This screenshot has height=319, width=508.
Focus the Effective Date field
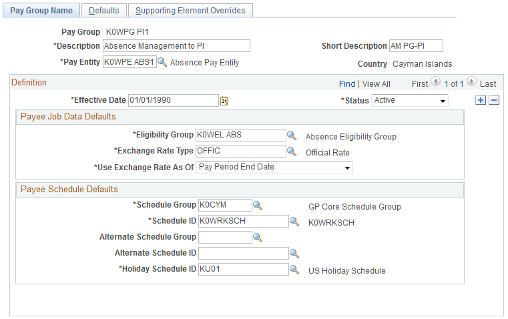pyautogui.click(x=174, y=100)
